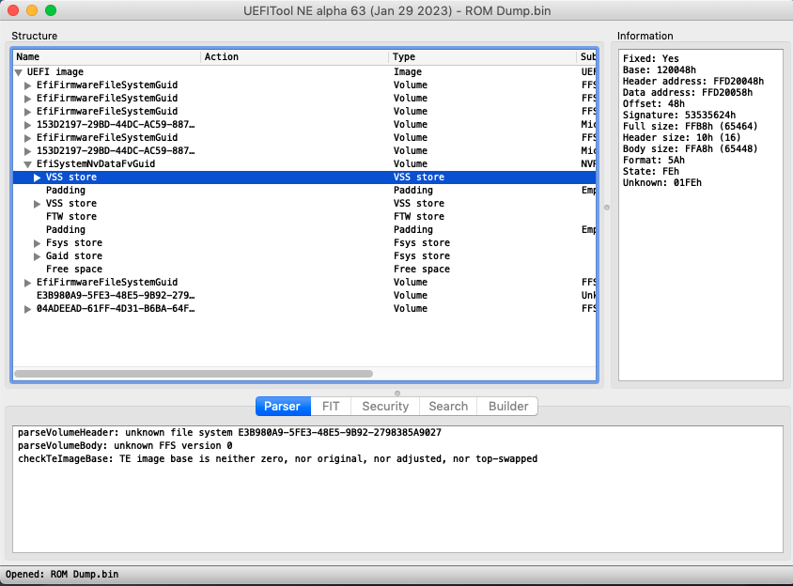Expand the 04ADEEAD-61FF-4D31-B6BA-64F… volume
793x586 pixels.
(28, 309)
